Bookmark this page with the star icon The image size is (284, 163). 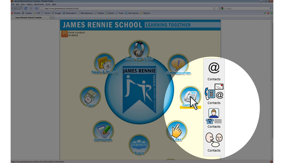214,8
